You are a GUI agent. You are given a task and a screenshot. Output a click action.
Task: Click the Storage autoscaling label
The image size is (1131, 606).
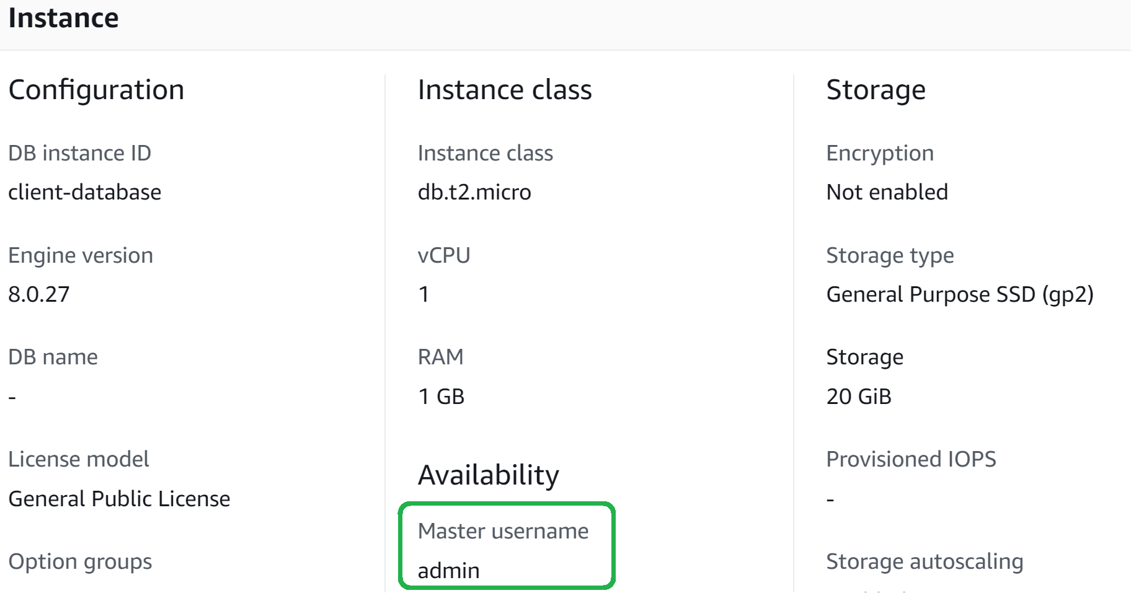click(x=924, y=561)
